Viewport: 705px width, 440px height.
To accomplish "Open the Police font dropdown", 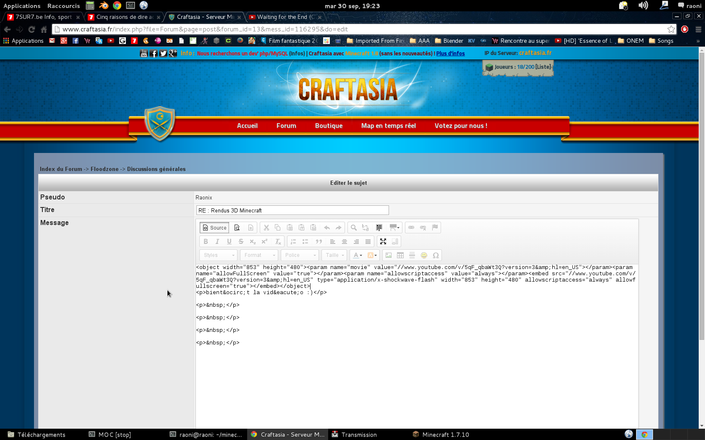I will click(300, 255).
